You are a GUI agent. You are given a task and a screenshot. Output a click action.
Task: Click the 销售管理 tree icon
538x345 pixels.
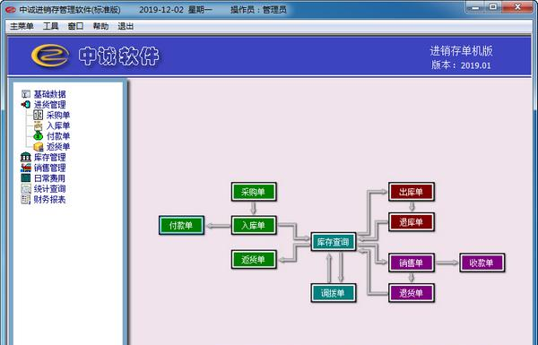coord(26,168)
